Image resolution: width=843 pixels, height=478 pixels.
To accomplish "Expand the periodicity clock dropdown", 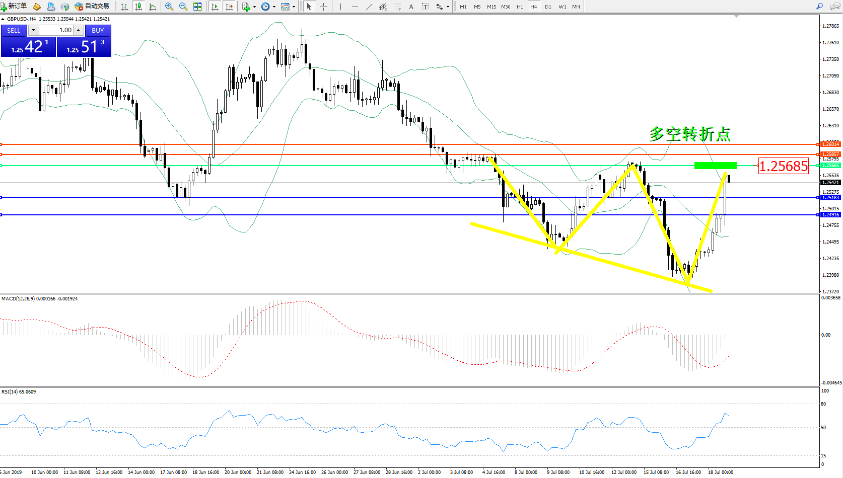I will coord(274,7).
